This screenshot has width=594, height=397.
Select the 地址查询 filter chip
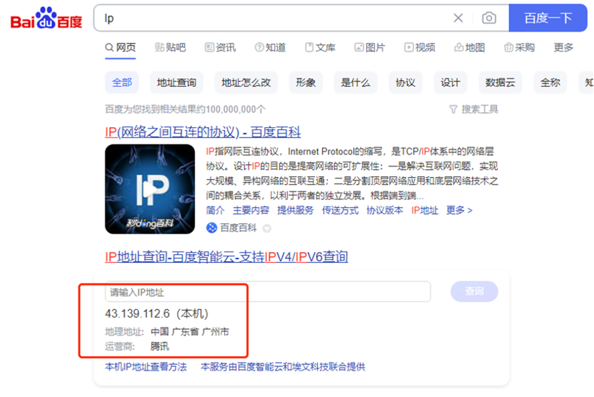click(x=177, y=82)
